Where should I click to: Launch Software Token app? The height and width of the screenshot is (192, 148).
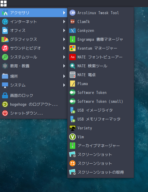[101, 92]
